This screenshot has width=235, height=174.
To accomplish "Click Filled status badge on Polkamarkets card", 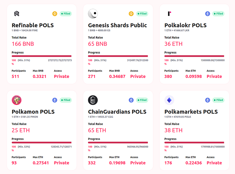I will (x=218, y=100).
